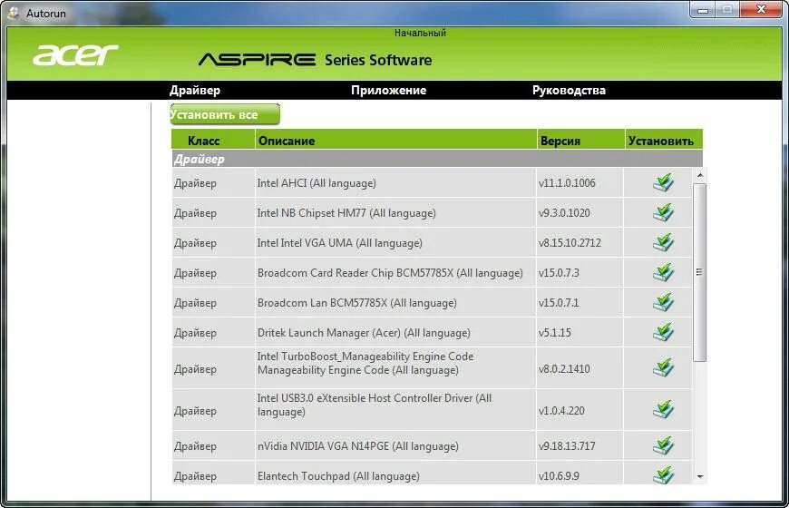The height and width of the screenshot is (508, 789).
Task: Install Intel TurboBoost Manageability Engine via its icon
Action: point(663,368)
